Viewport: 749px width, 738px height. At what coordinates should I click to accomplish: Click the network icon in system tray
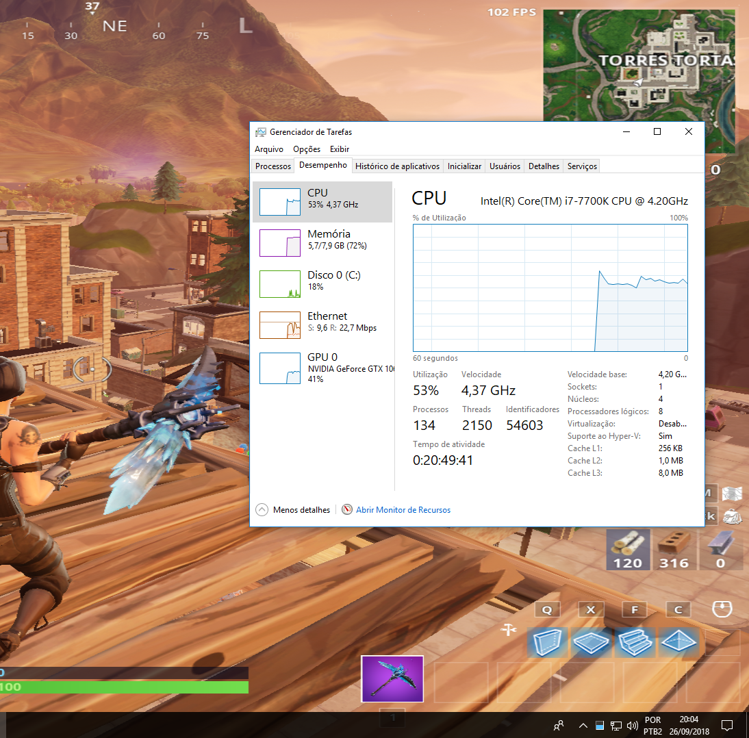[x=616, y=726]
